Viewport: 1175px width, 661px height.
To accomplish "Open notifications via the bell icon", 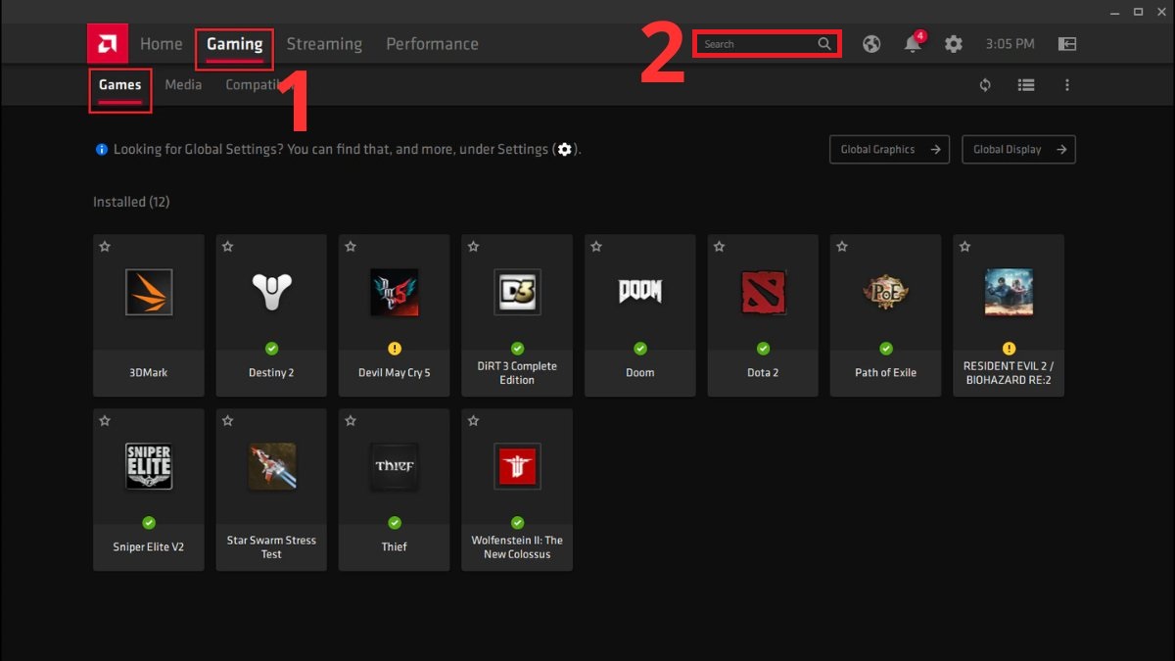I will point(912,43).
